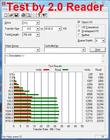Click the Description box scroll down arrow

click(x=104, y=61)
